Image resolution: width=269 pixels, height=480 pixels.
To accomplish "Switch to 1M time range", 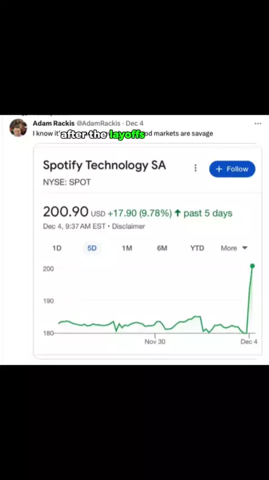I will click(127, 248).
